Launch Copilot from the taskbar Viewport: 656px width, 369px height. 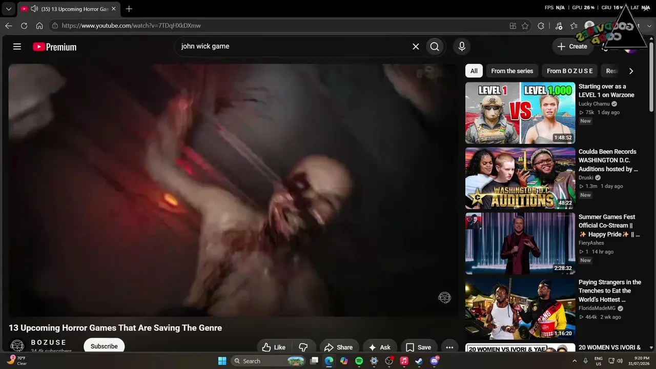(x=344, y=361)
